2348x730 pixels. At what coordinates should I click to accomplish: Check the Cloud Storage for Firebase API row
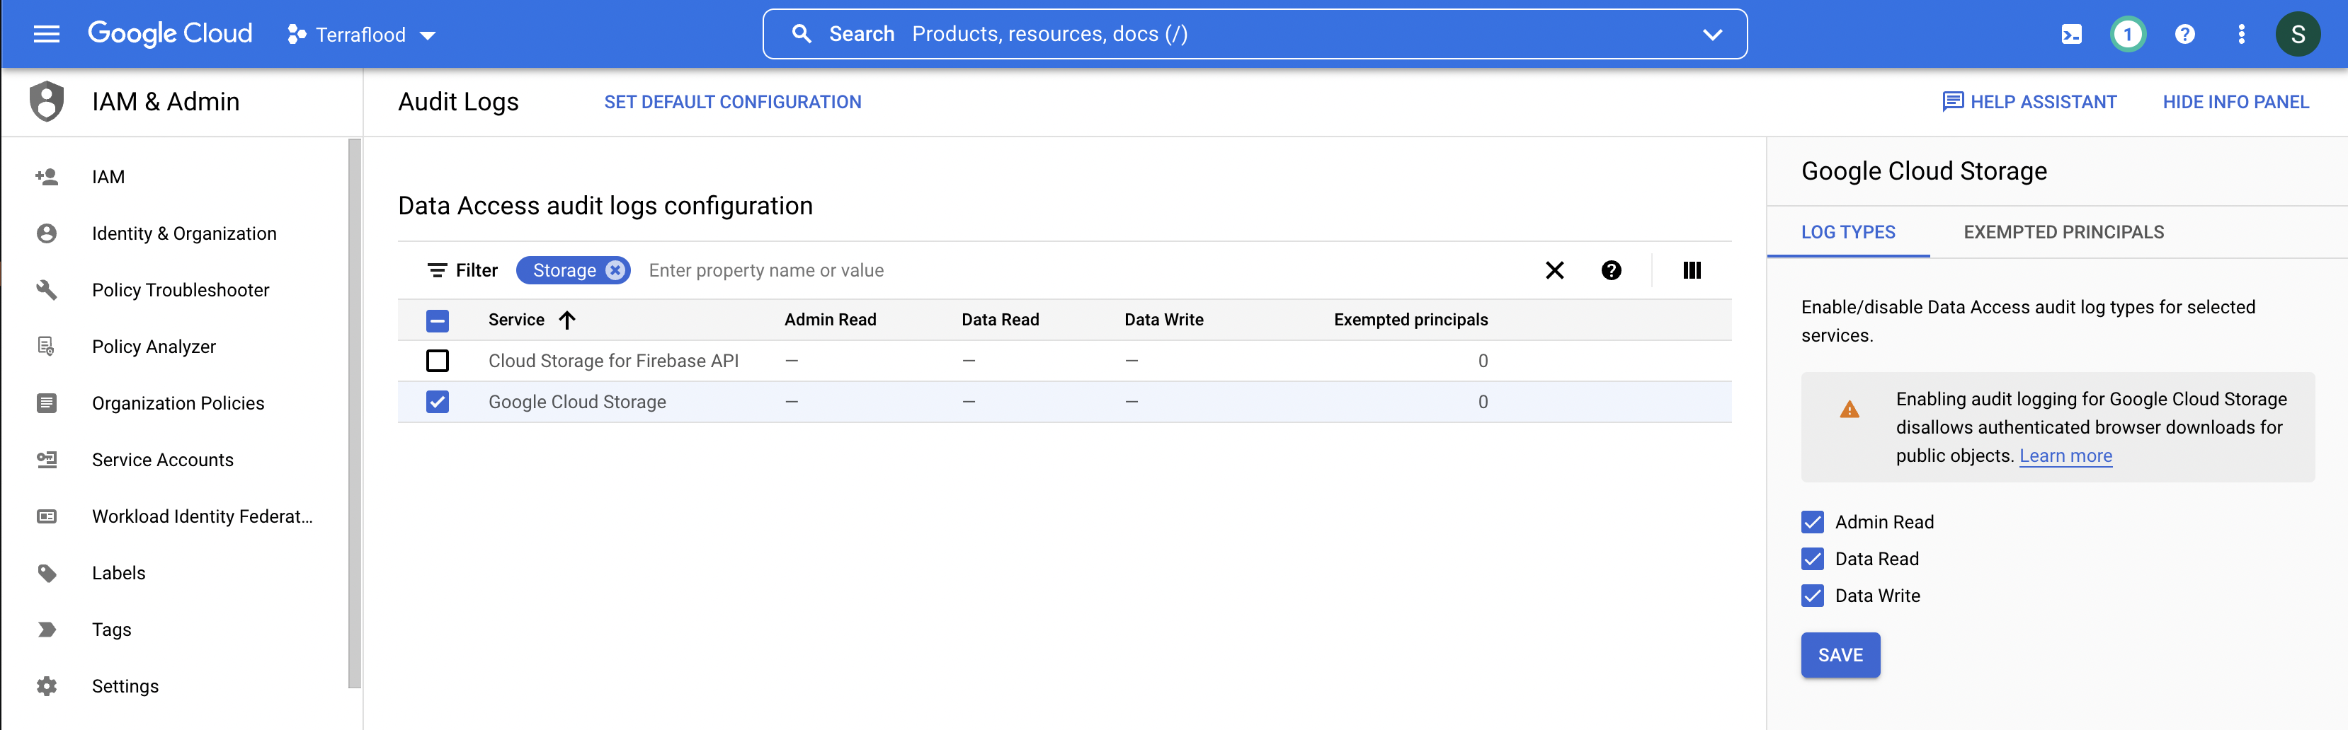pyautogui.click(x=438, y=361)
